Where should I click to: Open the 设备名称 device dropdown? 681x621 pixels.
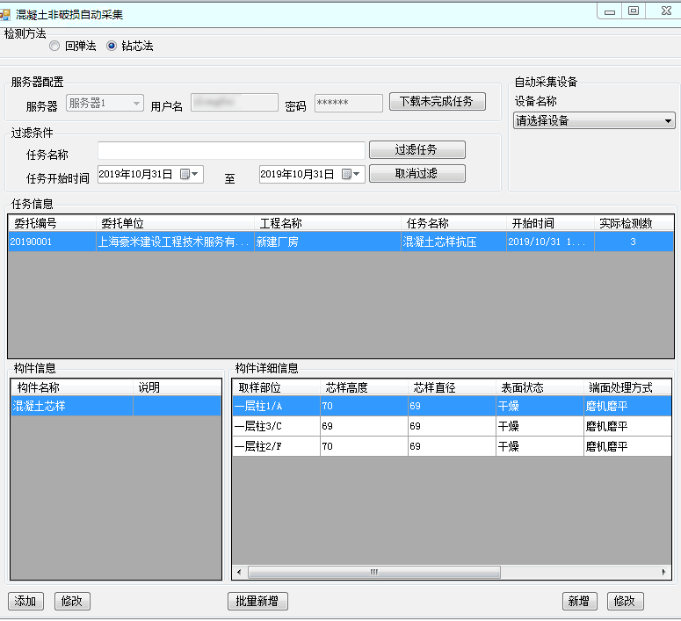594,121
